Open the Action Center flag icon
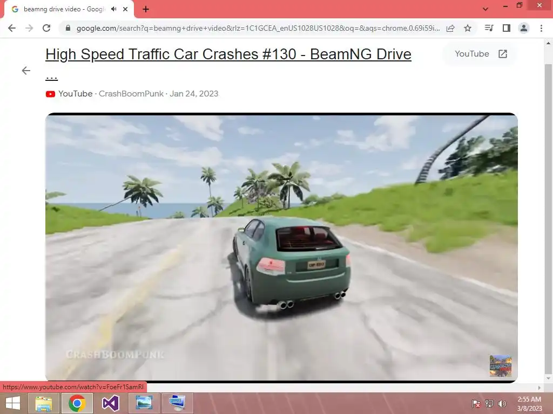The width and height of the screenshot is (553, 414). coord(476,404)
